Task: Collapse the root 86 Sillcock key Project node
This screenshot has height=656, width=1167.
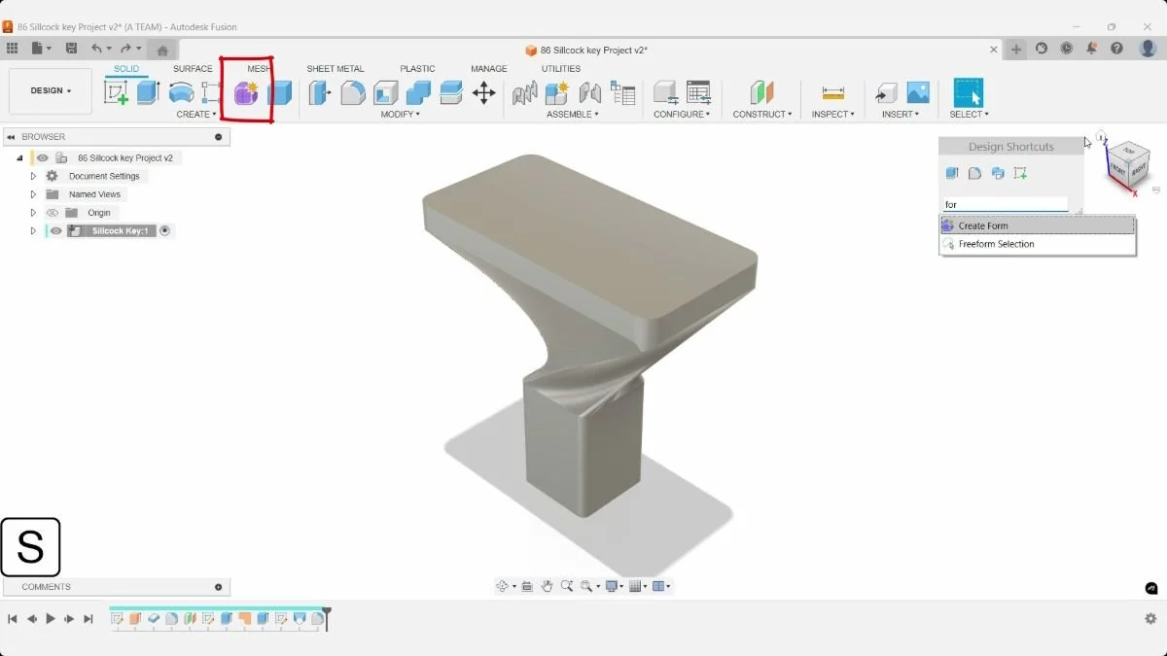Action: (19, 157)
